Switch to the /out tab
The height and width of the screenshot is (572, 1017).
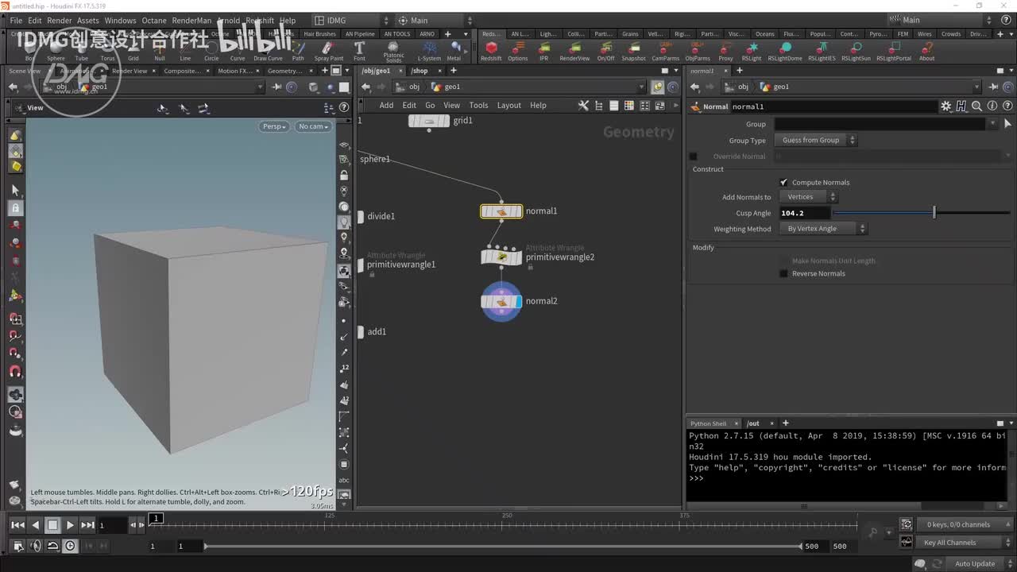click(753, 423)
